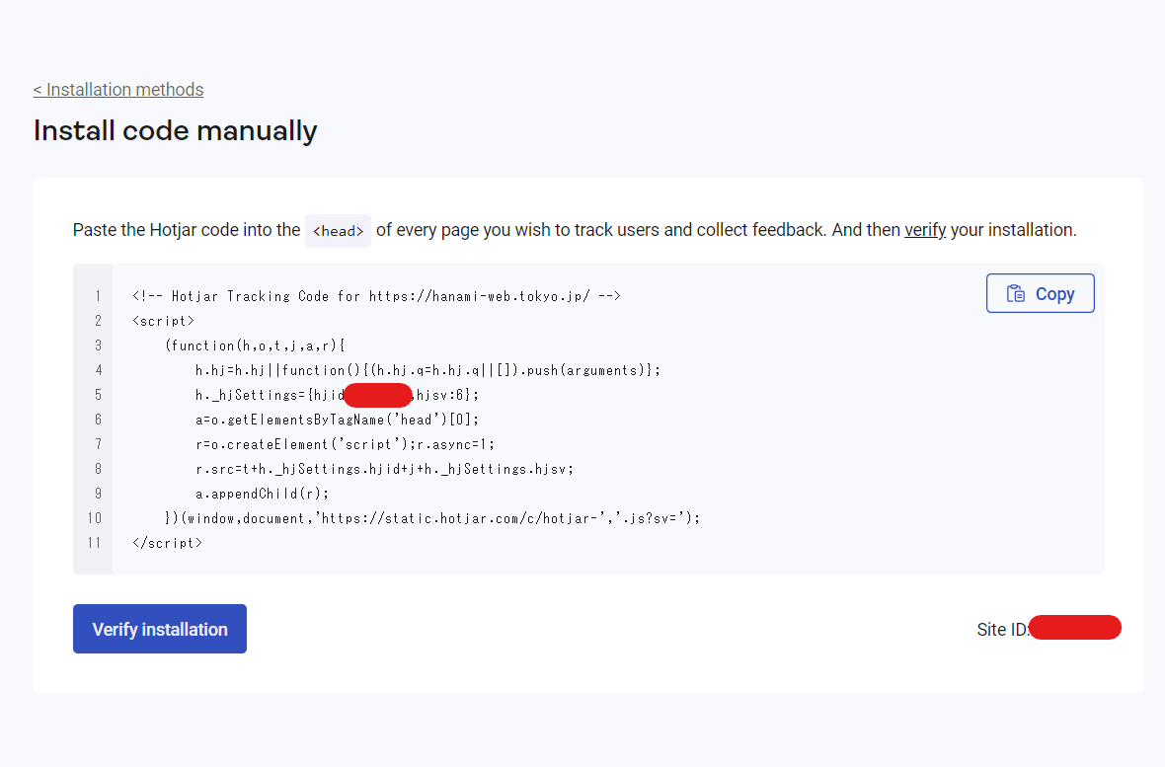Click the Copy button for the tracking code
Viewport: 1165px width, 767px height.
pyautogui.click(x=1040, y=292)
